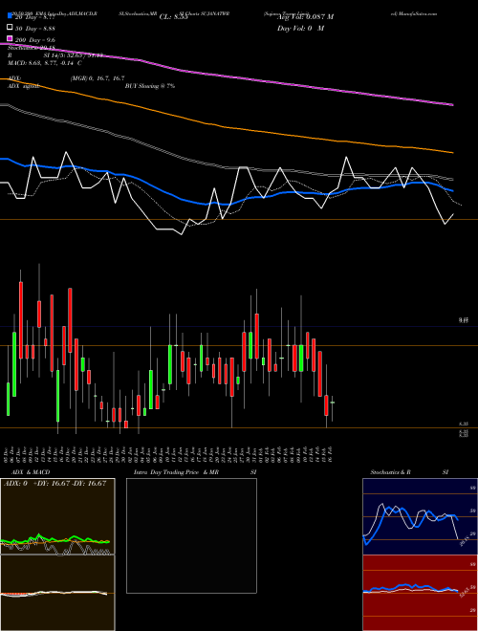Click the 'CL: 8.55' closing price text
478x631 pixels.
coord(173,17)
